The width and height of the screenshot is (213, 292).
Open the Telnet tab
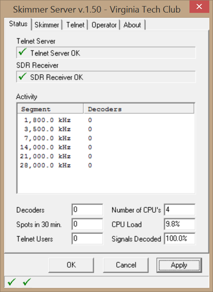[x=75, y=25]
